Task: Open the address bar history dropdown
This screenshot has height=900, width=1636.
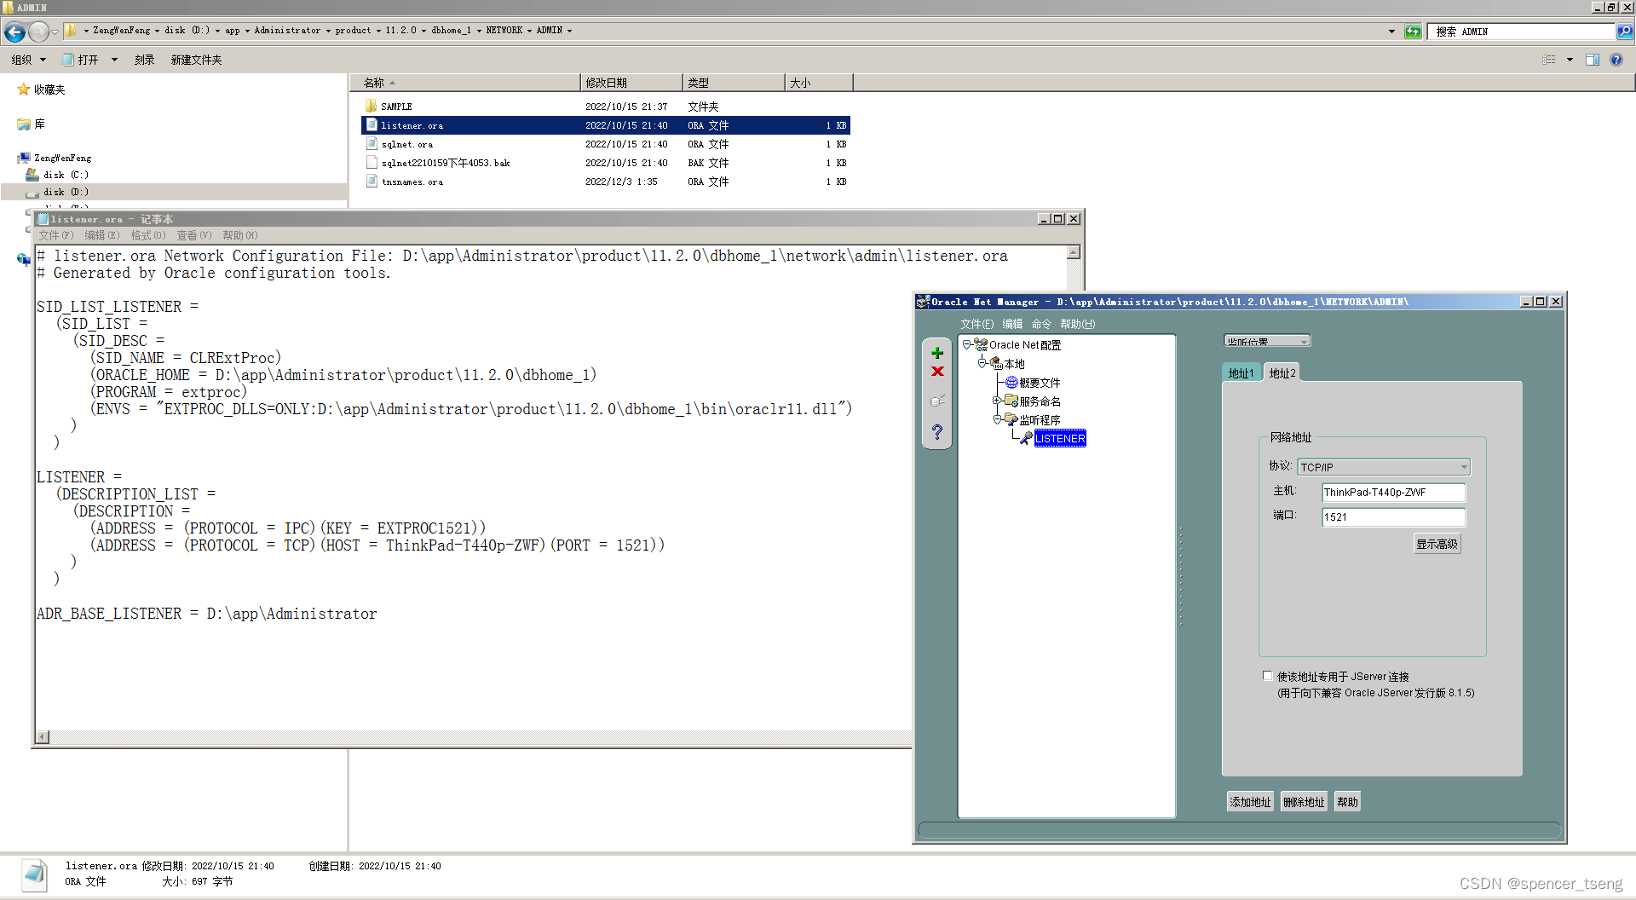Action: tap(1391, 32)
